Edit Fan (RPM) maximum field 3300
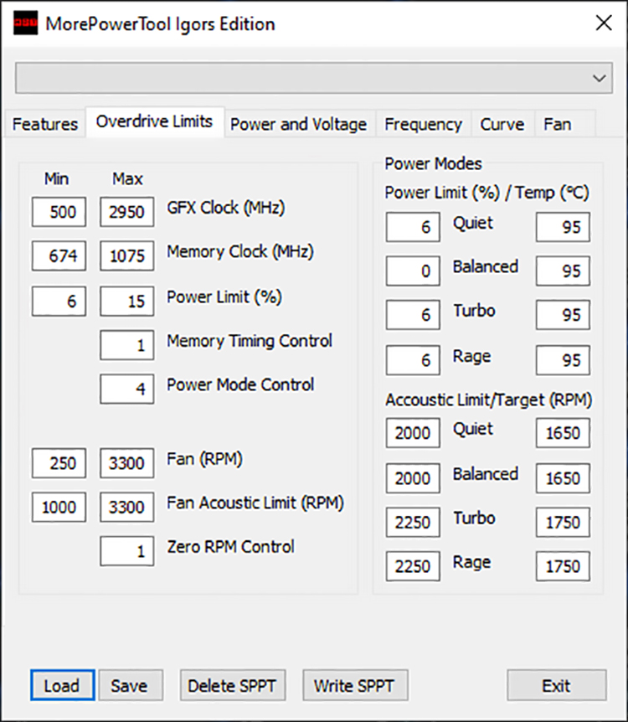628x722 pixels. click(126, 462)
